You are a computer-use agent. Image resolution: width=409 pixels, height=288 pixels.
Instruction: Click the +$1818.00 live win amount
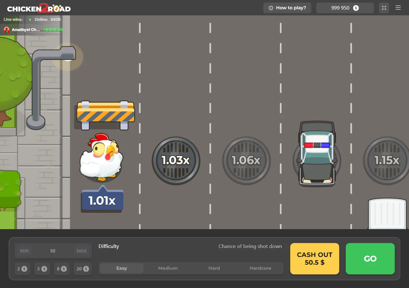pyautogui.click(x=53, y=30)
